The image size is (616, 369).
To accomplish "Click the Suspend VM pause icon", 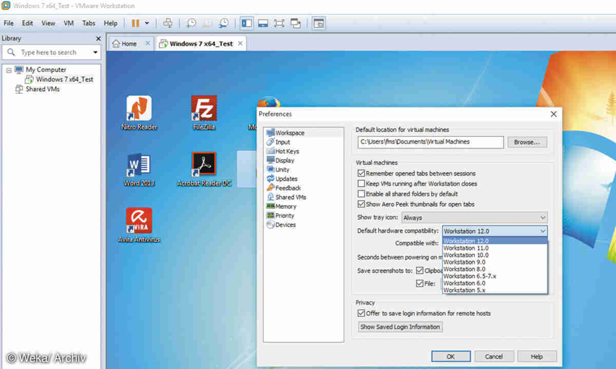I will click(x=136, y=23).
